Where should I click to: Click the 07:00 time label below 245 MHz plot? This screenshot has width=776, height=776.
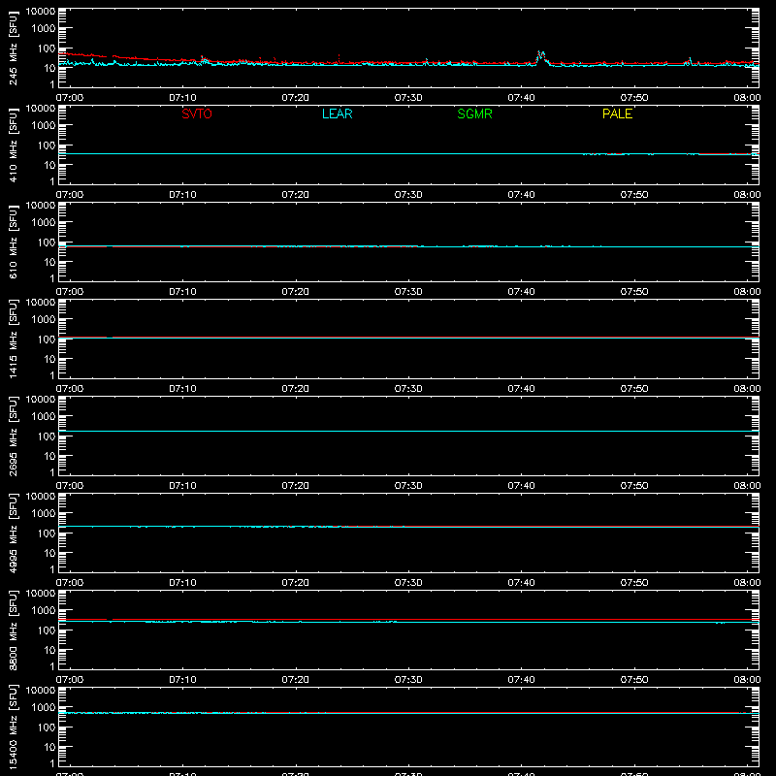pyautogui.click(x=69, y=98)
